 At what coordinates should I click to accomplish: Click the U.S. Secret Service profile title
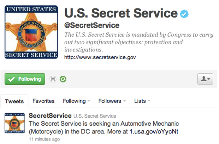point(121,13)
